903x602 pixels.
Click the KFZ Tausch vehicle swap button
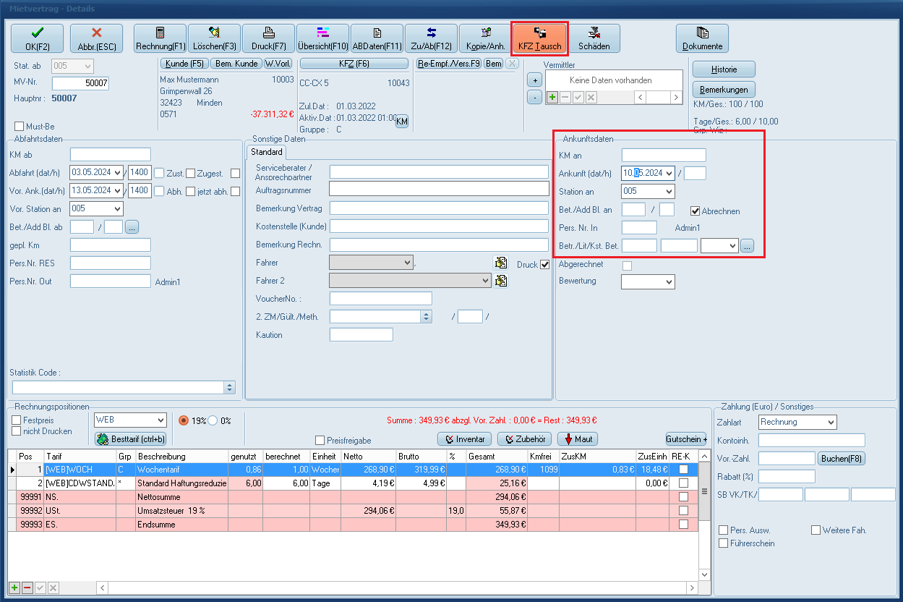point(539,38)
